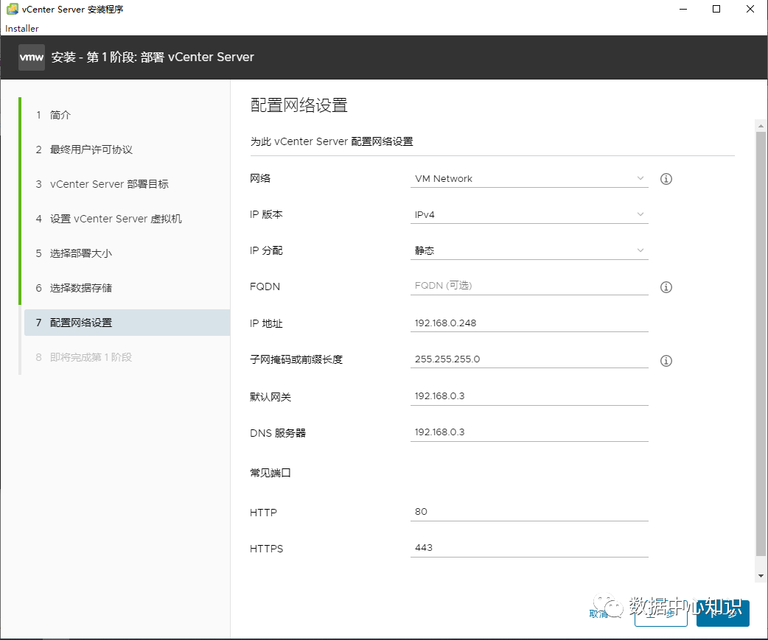Screen dimensions: 768x640
Task: Click the 常见端口 section heading
Action: [x=270, y=473]
